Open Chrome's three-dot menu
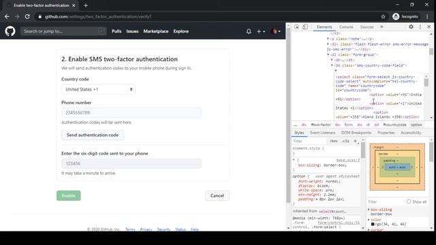The image size is (436, 245). [x=427, y=16]
